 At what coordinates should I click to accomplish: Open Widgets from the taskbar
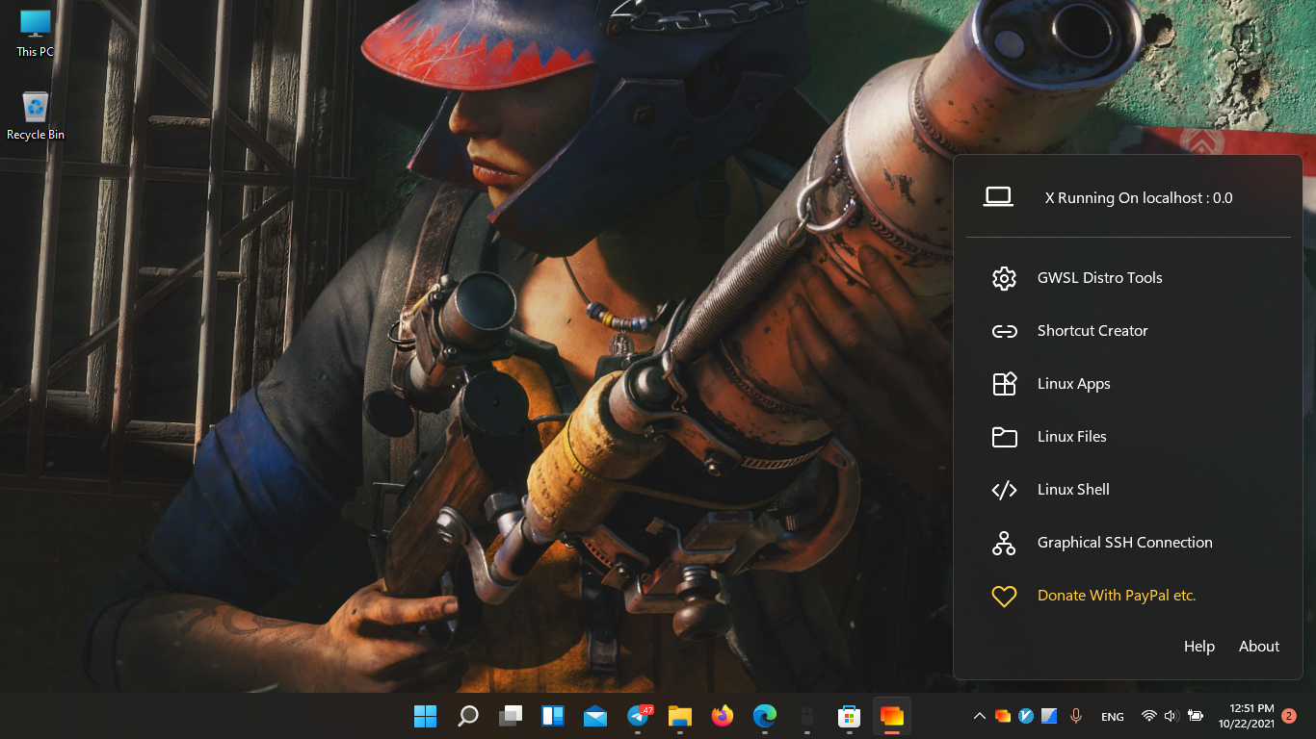tap(553, 716)
